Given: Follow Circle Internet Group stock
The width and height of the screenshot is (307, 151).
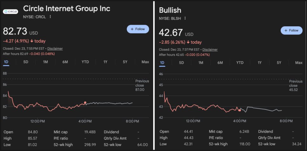Looking at the screenshot, I should (138, 29).
